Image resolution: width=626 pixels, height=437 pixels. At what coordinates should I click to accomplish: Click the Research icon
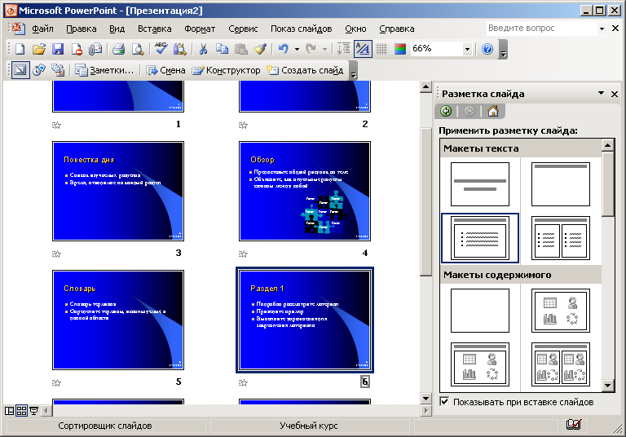[x=180, y=49]
